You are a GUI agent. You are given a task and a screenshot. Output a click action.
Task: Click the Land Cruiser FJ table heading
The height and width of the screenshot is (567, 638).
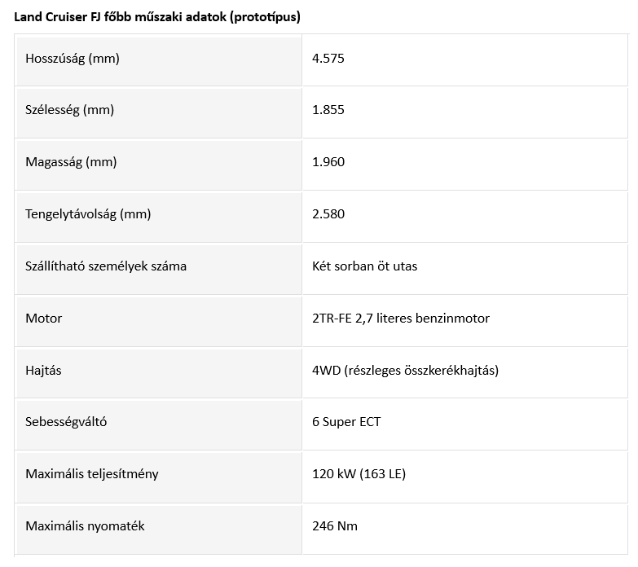[x=157, y=16]
